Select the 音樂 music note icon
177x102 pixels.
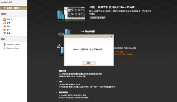point(4,23)
